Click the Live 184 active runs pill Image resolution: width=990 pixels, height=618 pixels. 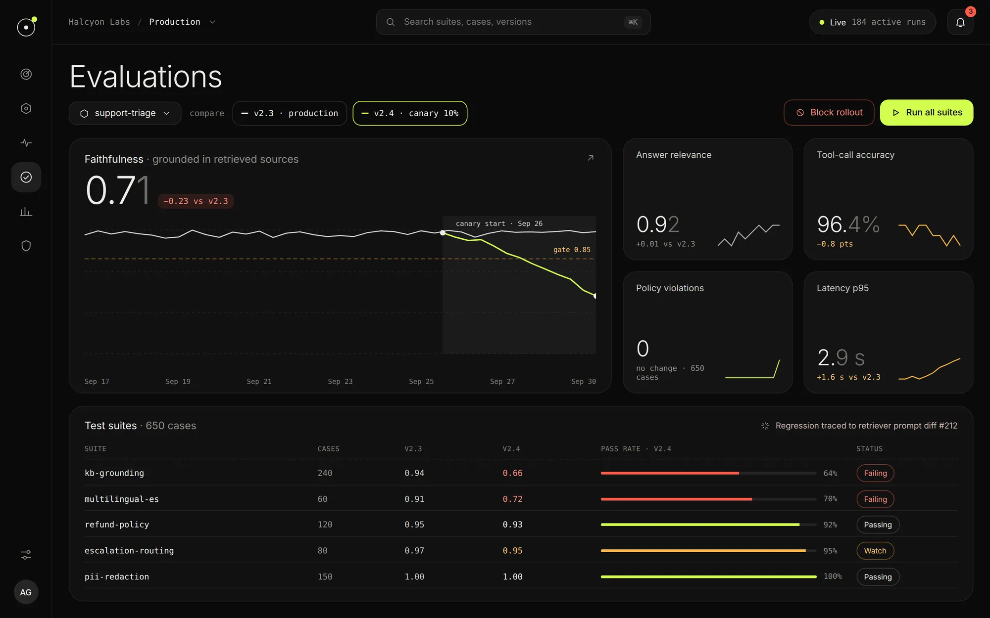(872, 22)
